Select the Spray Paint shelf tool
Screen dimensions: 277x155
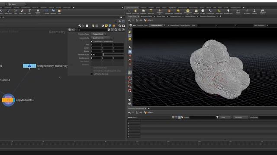tap(22, 12)
